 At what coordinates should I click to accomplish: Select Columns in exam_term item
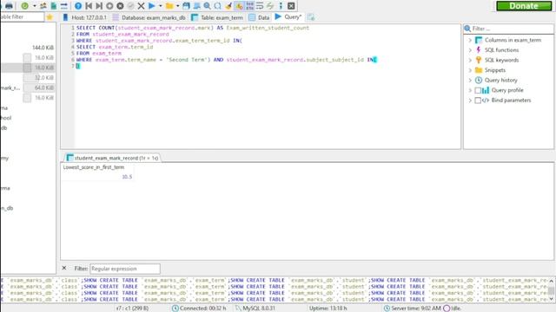[x=513, y=41]
